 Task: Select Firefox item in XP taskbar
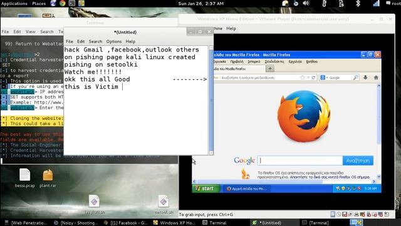[247, 189]
